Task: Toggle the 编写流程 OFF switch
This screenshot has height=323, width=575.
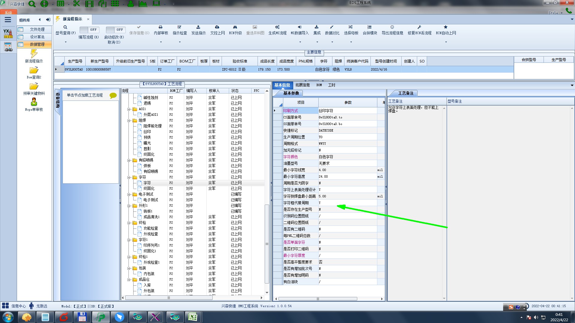Action: coord(89,30)
